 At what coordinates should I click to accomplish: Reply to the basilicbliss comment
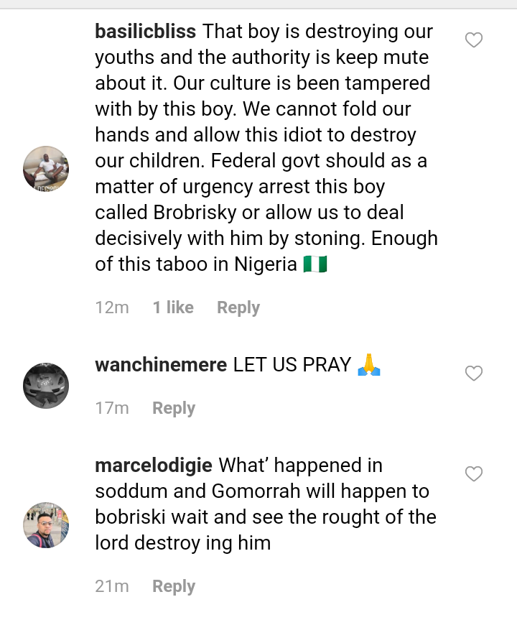coord(238,307)
